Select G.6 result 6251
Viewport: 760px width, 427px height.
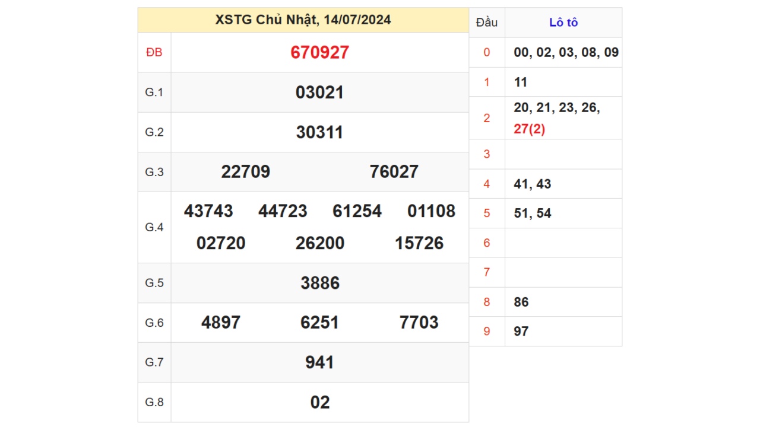(x=320, y=323)
